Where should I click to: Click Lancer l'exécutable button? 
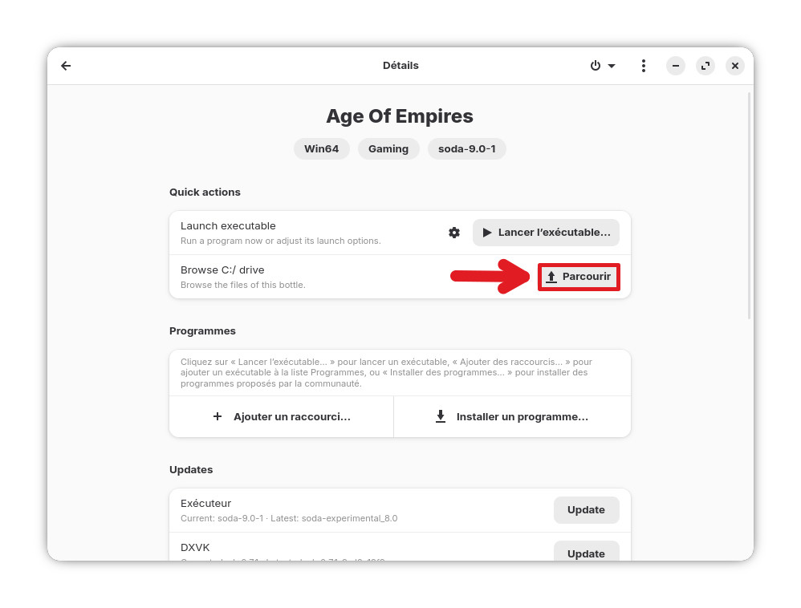coord(546,233)
